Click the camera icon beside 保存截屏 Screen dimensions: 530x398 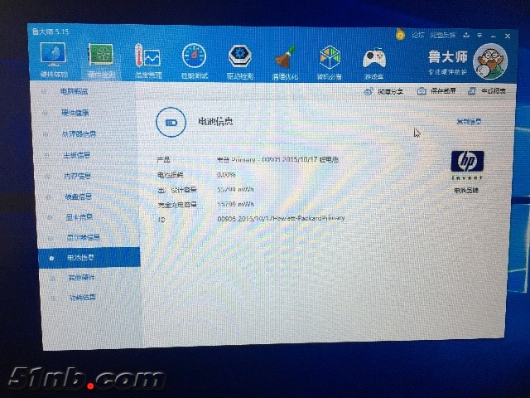point(422,91)
